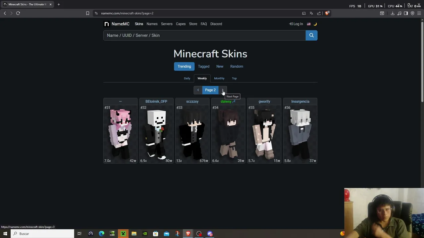The height and width of the screenshot is (238, 424).
Task: Open the language flag selector
Action: pyautogui.click(x=309, y=24)
